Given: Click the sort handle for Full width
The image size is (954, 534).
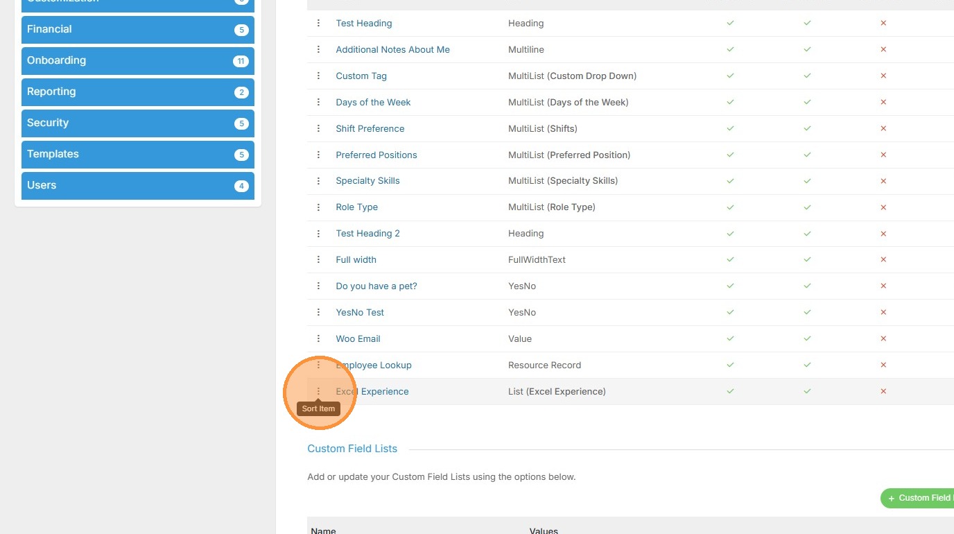Looking at the screenshot, I should point(318,259).
